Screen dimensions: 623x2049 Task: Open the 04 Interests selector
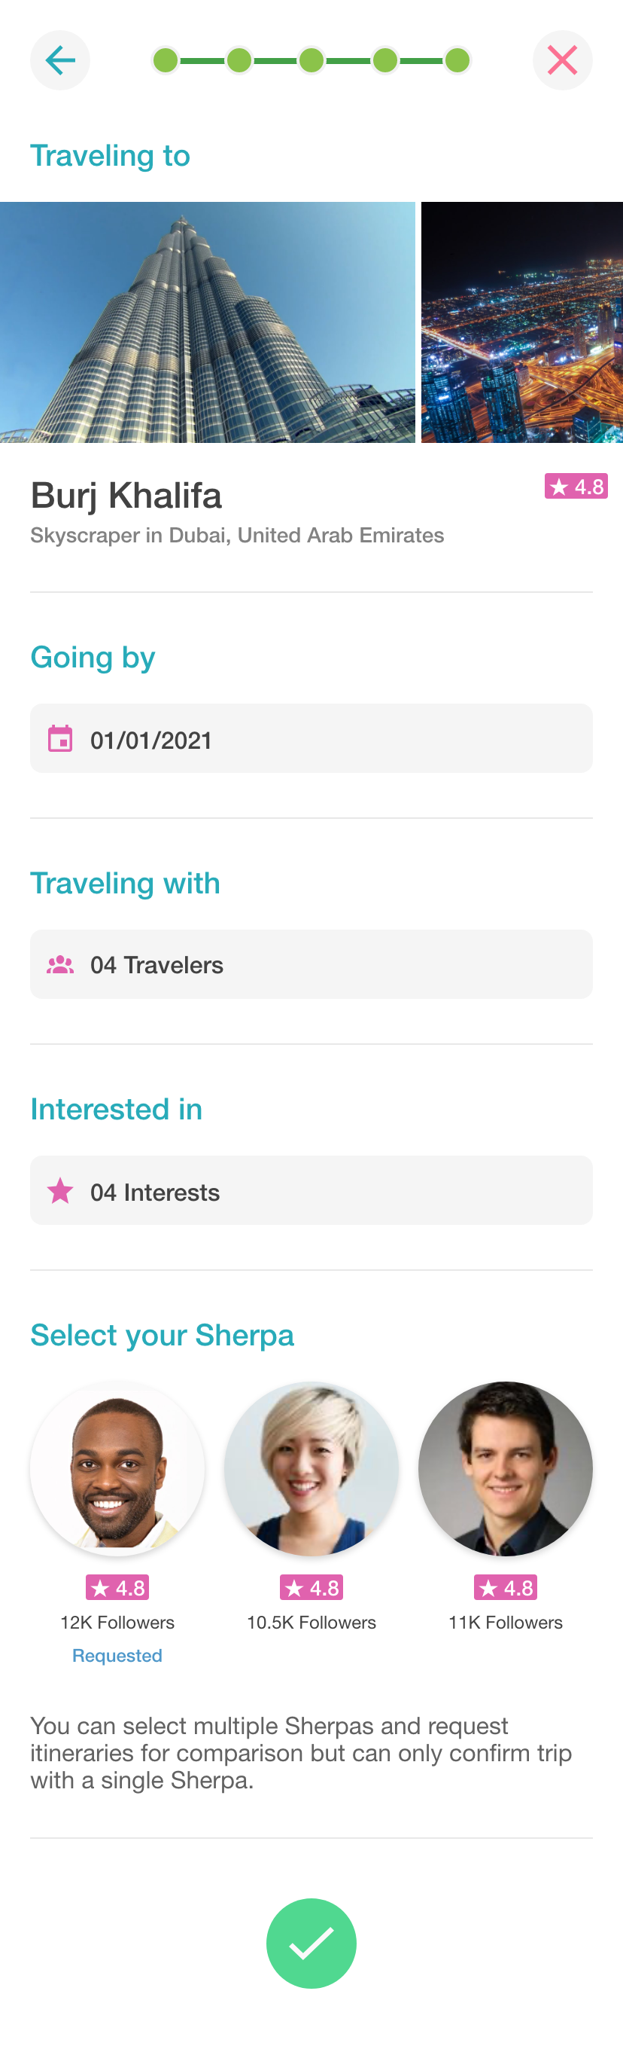[311, 1191]
